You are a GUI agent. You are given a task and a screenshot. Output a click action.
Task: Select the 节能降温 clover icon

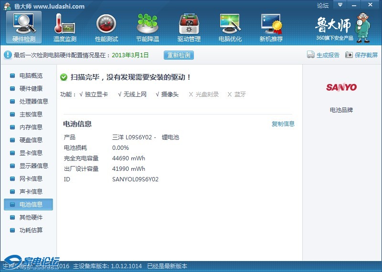point(147,27)
